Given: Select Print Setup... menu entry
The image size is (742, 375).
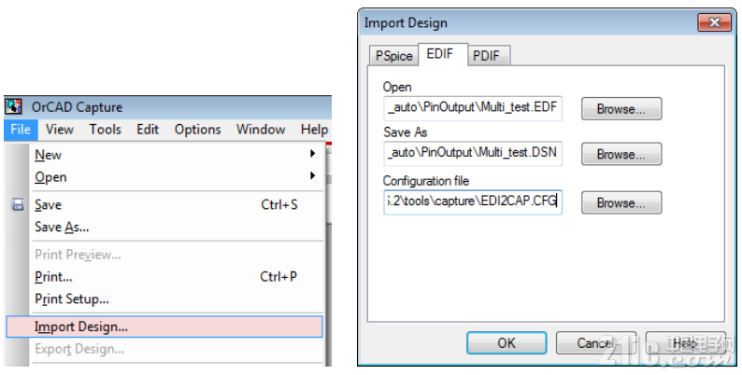Looking at the screenshot, I should tap(178, 299).
